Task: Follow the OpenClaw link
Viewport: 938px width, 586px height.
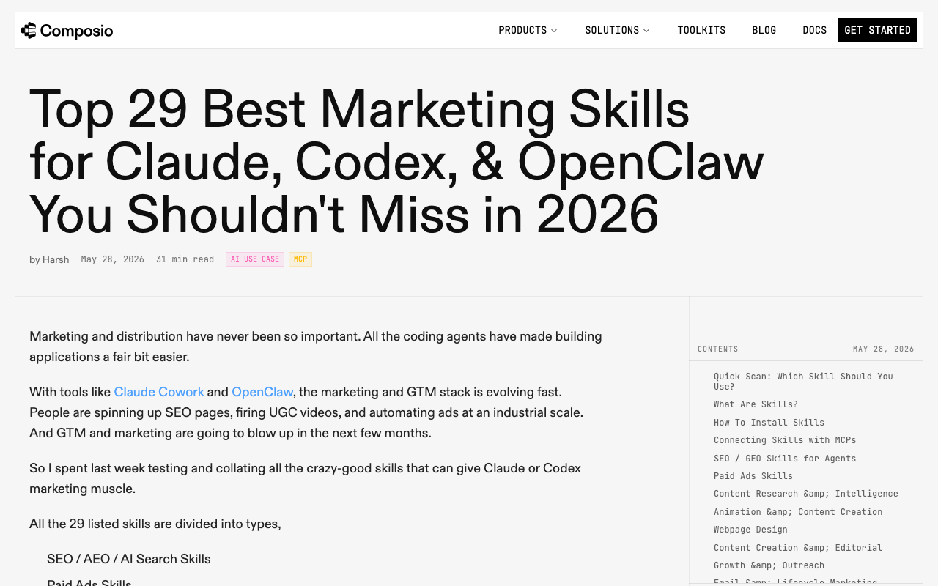Action: [x=262, y=392]
